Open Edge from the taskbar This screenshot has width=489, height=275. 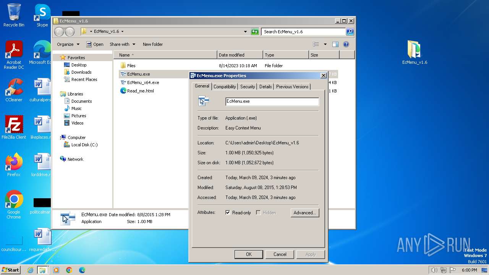(x=82, y=270)
